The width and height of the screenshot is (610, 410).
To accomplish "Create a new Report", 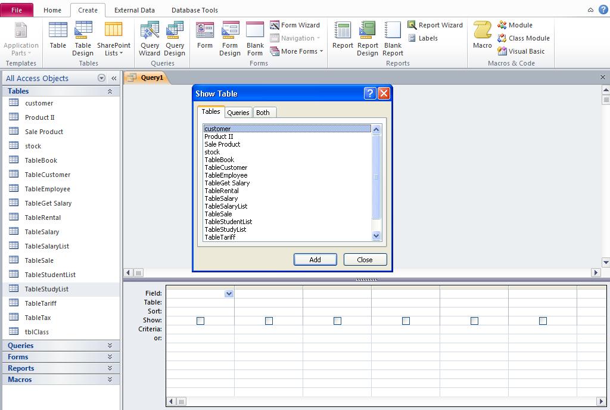I will 343,35.
